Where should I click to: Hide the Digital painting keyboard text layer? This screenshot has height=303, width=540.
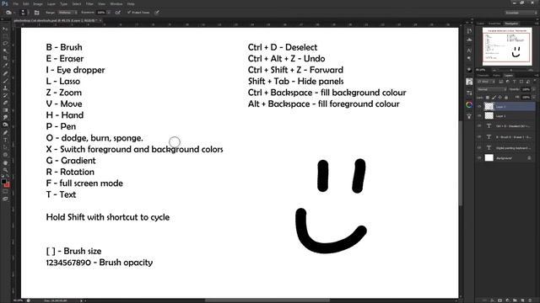479,148
